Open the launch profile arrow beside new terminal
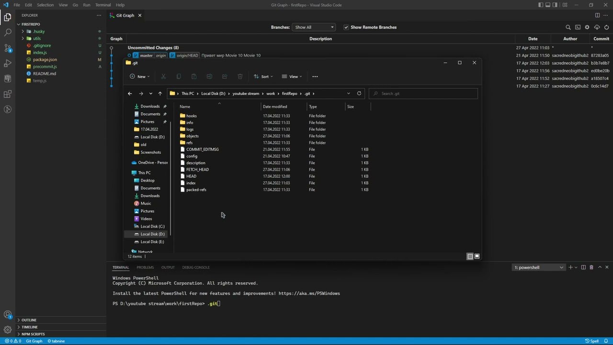 tap(576, 267)
